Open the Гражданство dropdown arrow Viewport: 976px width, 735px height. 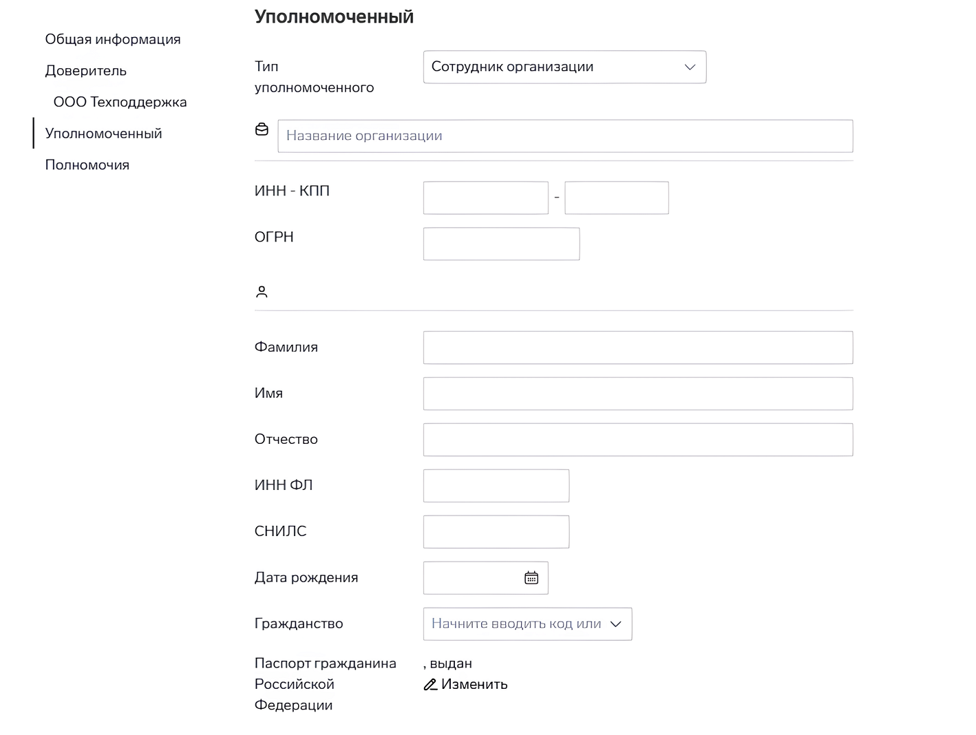point(616,624)
